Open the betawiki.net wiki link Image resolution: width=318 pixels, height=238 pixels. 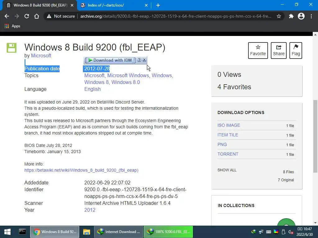coord(81,170)
